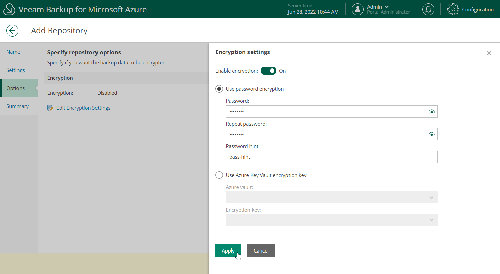Click the Portal Administrator role text

388,12
